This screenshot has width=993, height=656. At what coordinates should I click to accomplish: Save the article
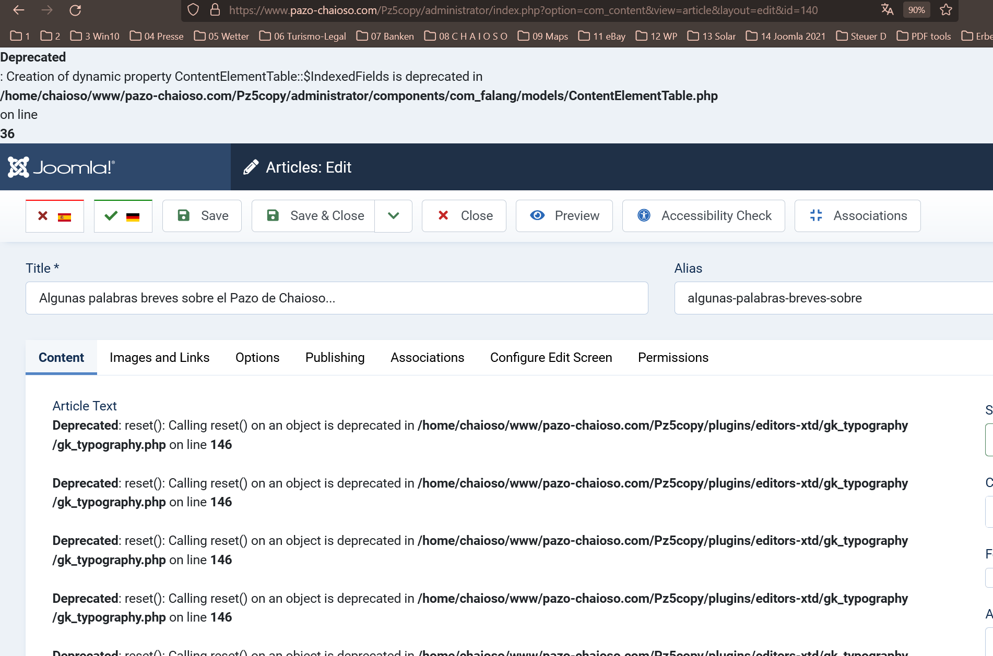point(202,216)
